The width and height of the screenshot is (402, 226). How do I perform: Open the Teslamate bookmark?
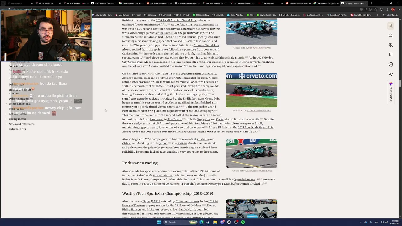pos(218,15)
